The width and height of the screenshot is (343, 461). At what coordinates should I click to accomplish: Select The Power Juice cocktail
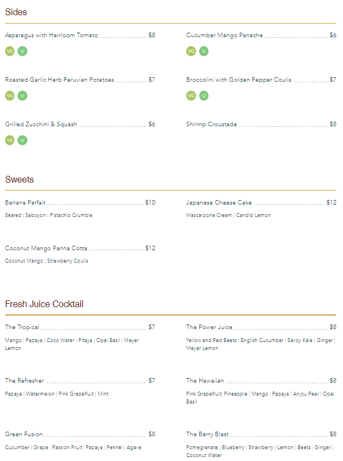pos(209,327)
